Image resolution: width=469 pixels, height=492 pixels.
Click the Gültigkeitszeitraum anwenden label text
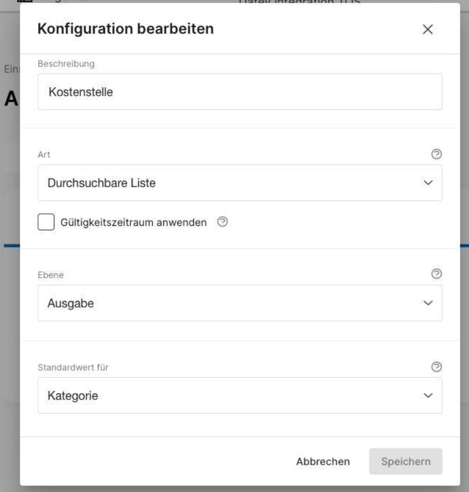[x=133, y=222]
